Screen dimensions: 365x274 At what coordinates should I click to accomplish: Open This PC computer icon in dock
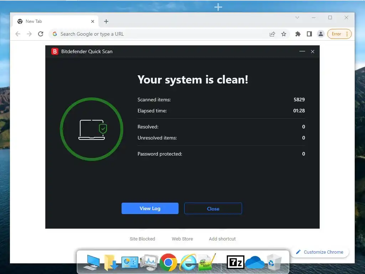92,263
